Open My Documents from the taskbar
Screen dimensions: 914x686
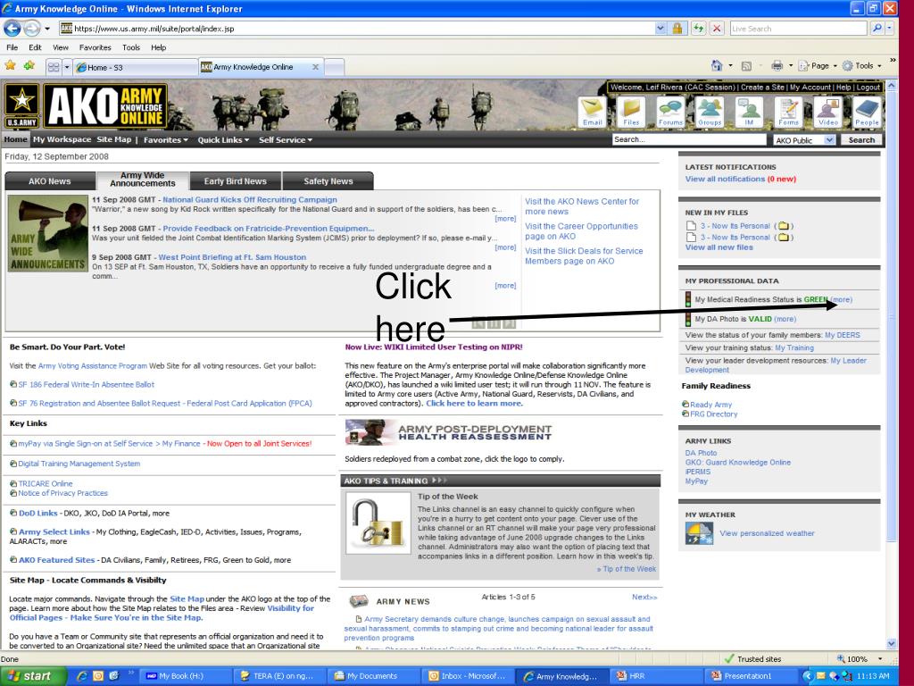(373, 676)
